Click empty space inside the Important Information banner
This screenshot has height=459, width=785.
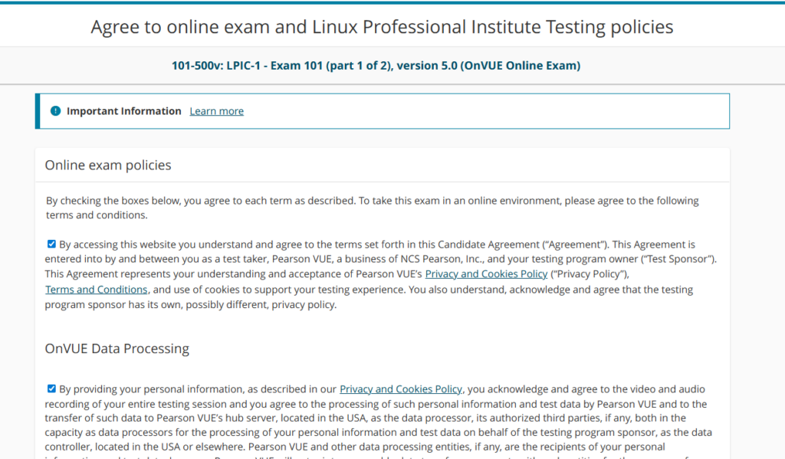491,111
